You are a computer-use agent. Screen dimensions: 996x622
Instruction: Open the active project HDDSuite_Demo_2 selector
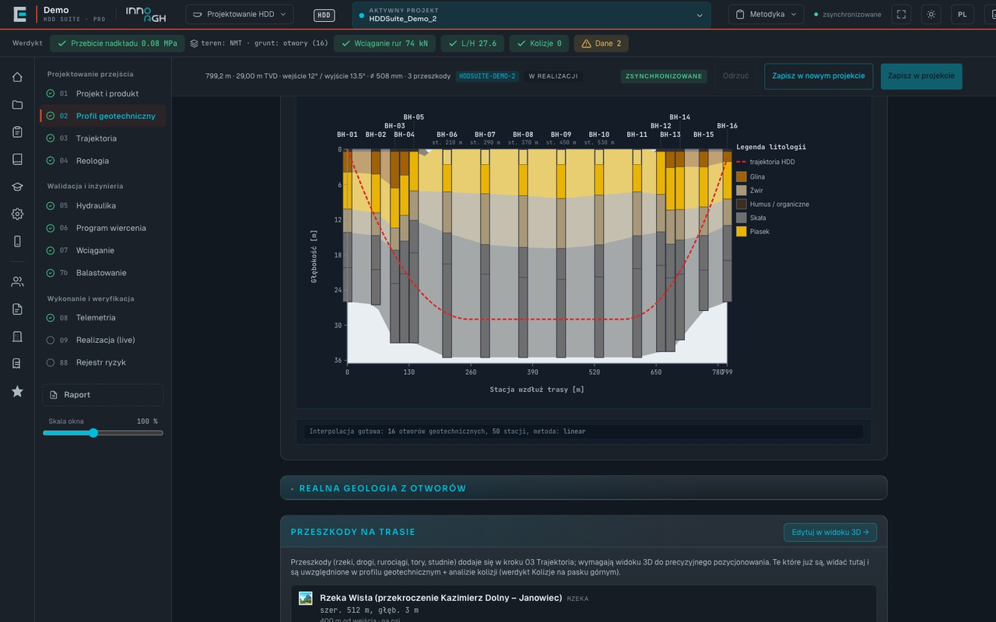[531, 15]
